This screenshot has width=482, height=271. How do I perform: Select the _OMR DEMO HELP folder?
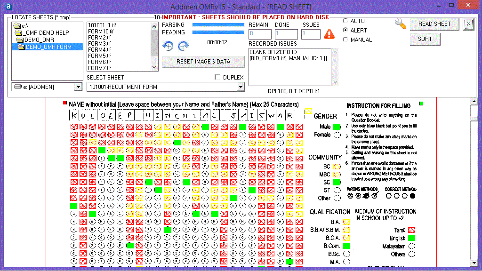pos(45,33)
